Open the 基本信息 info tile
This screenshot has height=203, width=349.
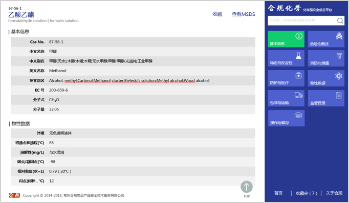286,39
